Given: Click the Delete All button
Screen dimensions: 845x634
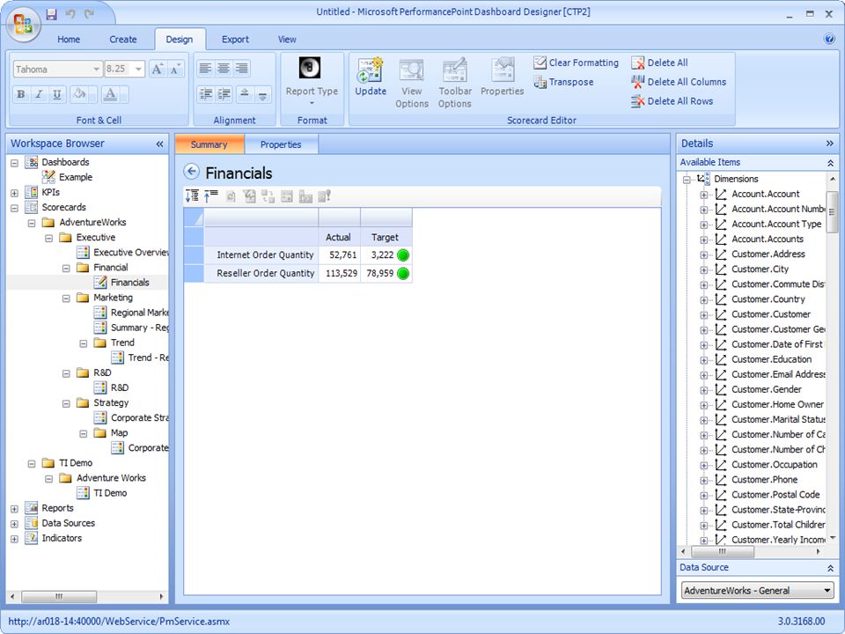Looking at the screenshot, I should coord(659,63).
